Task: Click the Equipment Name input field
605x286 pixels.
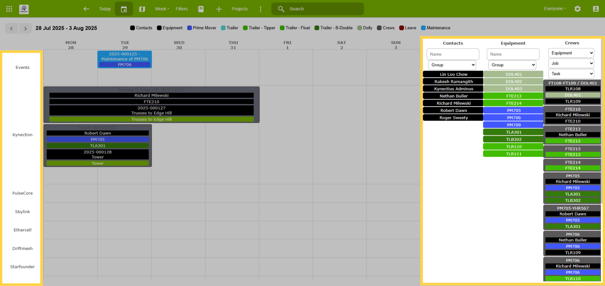Action: tap(513, 54)
